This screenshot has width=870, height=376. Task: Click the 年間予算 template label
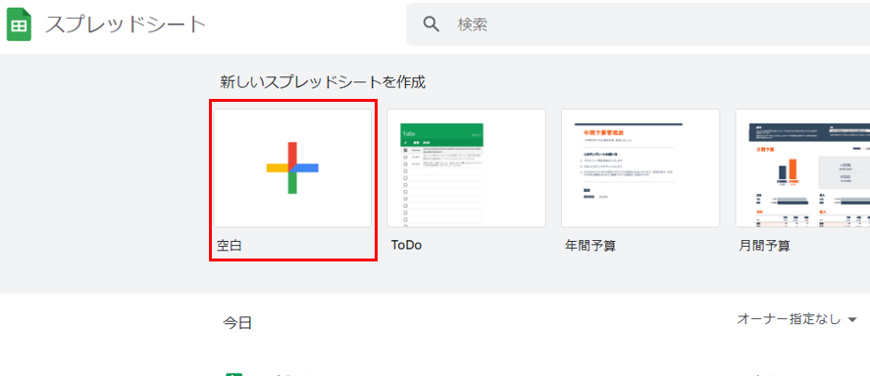click(x=590, y=246)
